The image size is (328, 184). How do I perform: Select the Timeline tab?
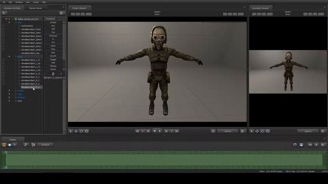[x=12, y=140]
